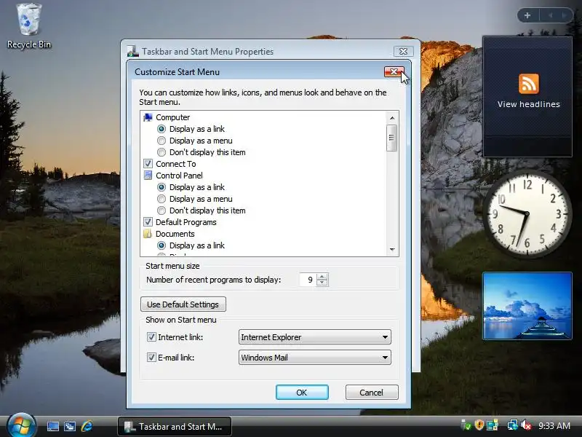Screen dimensions: 582x437
Task: Click Show Desktop in Quick Launch
Action: 52,426
